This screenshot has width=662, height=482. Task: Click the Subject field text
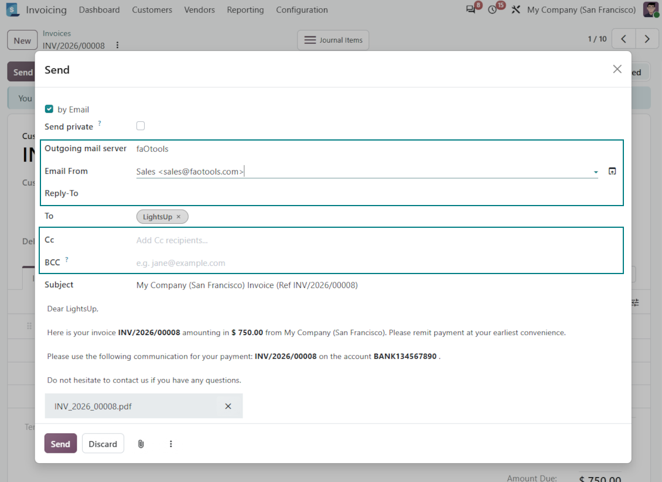247,285
